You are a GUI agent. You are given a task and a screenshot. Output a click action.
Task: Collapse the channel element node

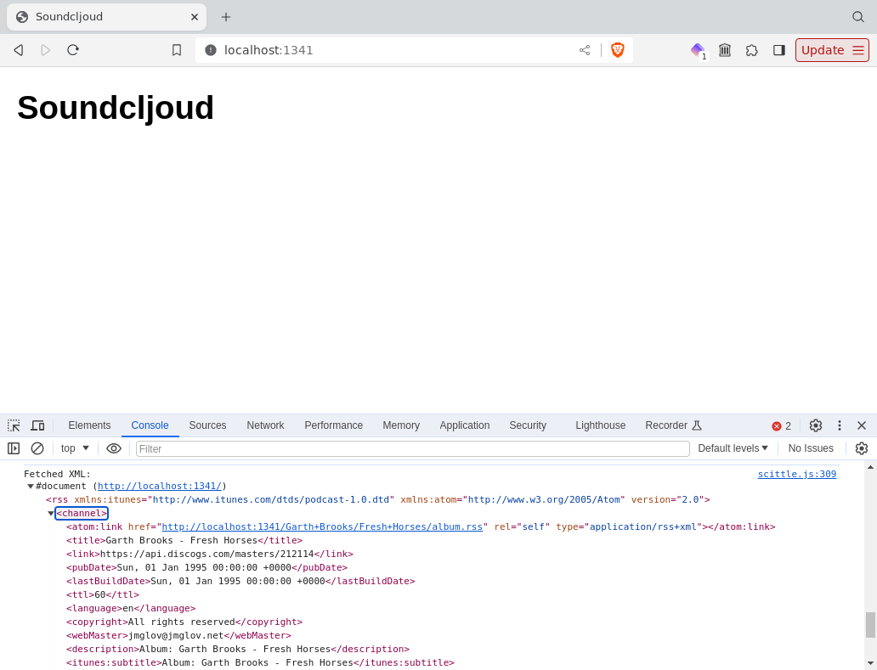point(51,513)
